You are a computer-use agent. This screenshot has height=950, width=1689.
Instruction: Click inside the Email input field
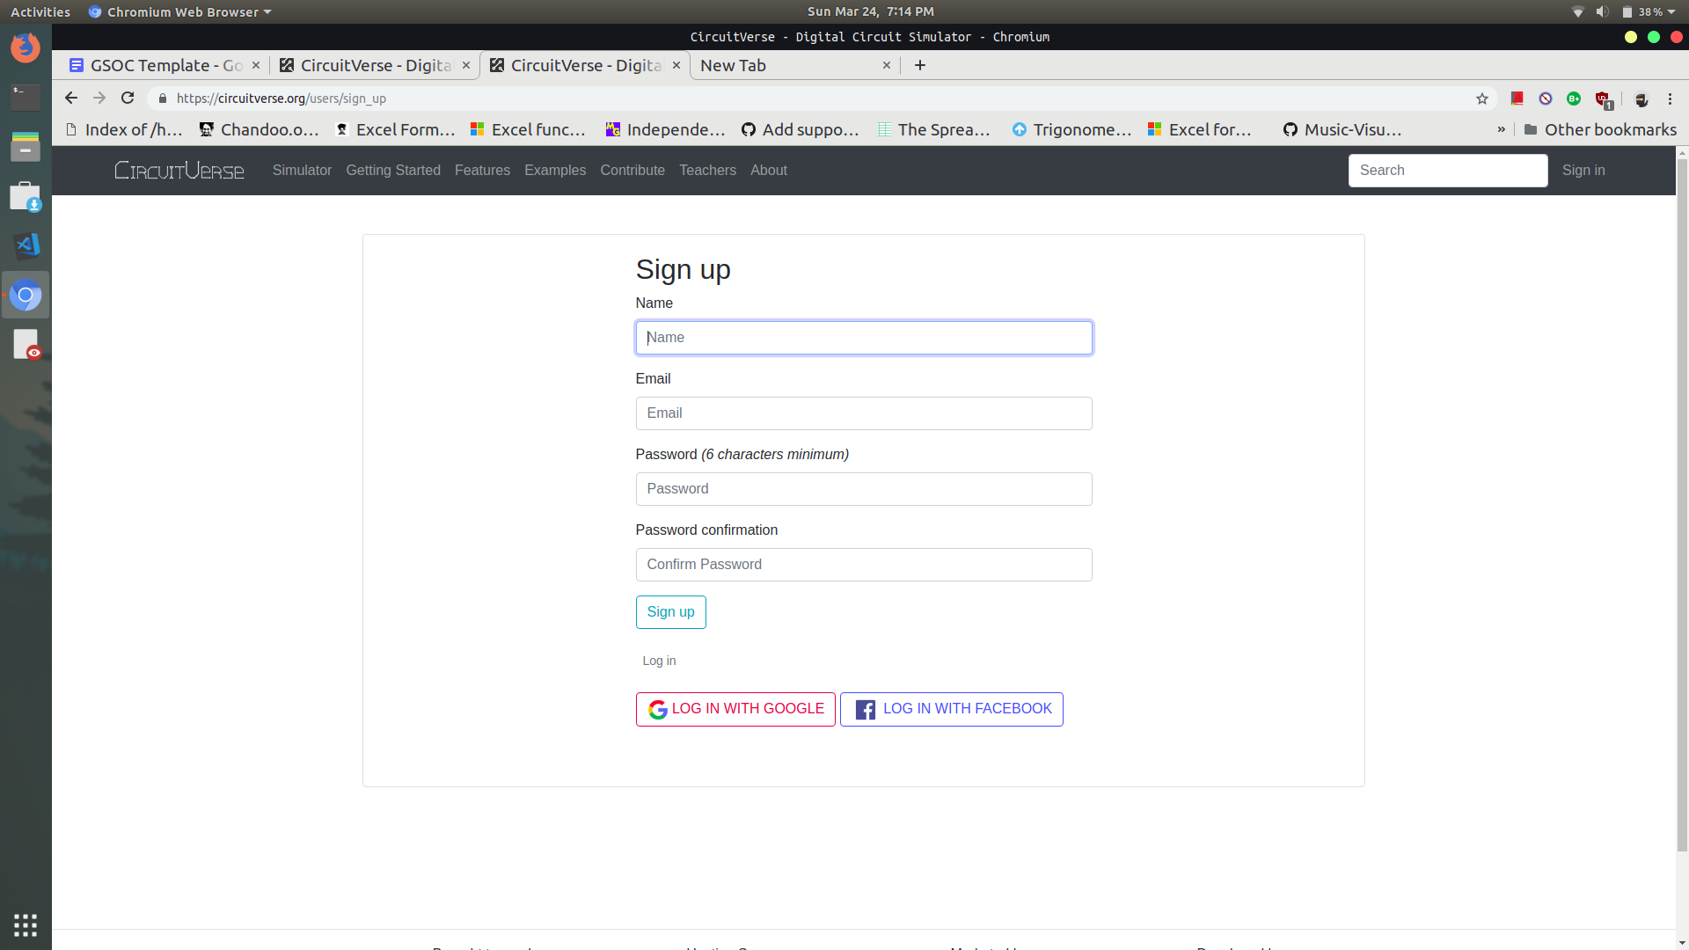(x=863, y=413)
